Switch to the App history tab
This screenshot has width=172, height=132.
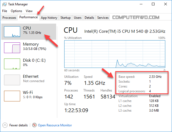click(49, 18)
